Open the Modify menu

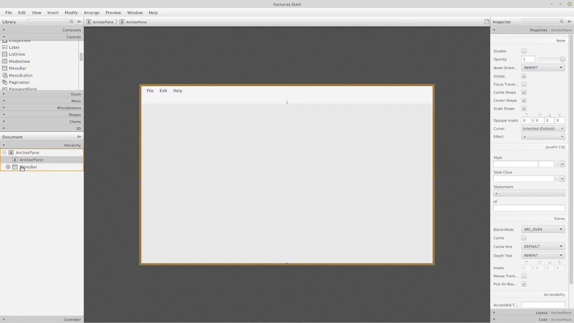pyautogui.click(x=71, y=13)
